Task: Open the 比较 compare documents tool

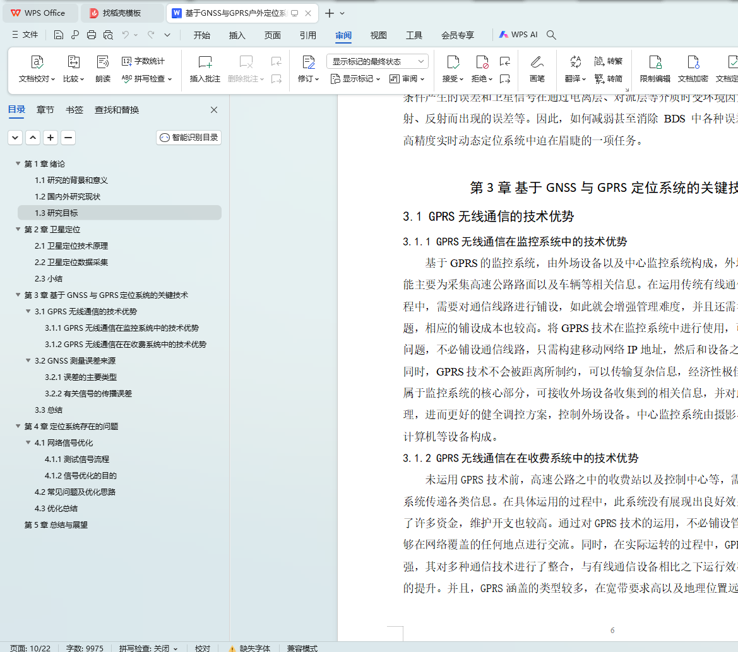Action: [73, 69]
